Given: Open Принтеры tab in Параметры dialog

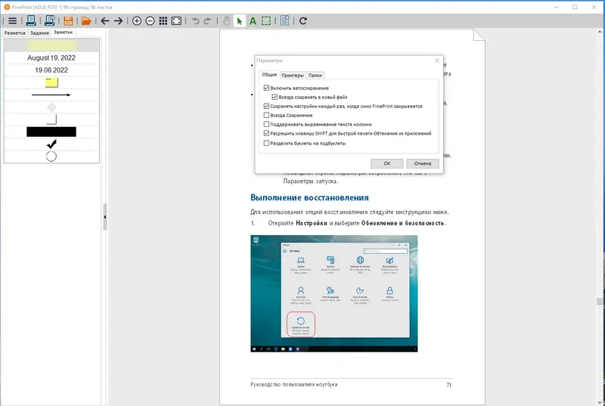Looking at the screenshot, I should 293,75.
